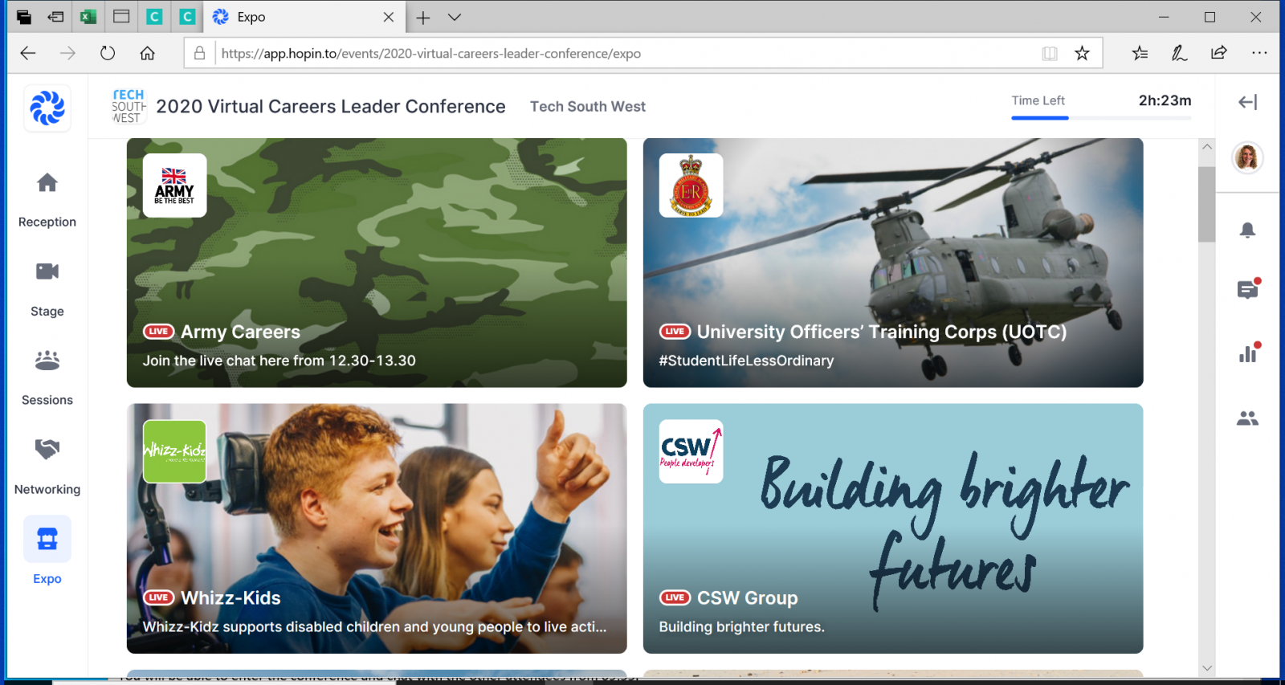Close the Expo tab
Viewport: 1285px width, 685px height.
coord(389,17)
